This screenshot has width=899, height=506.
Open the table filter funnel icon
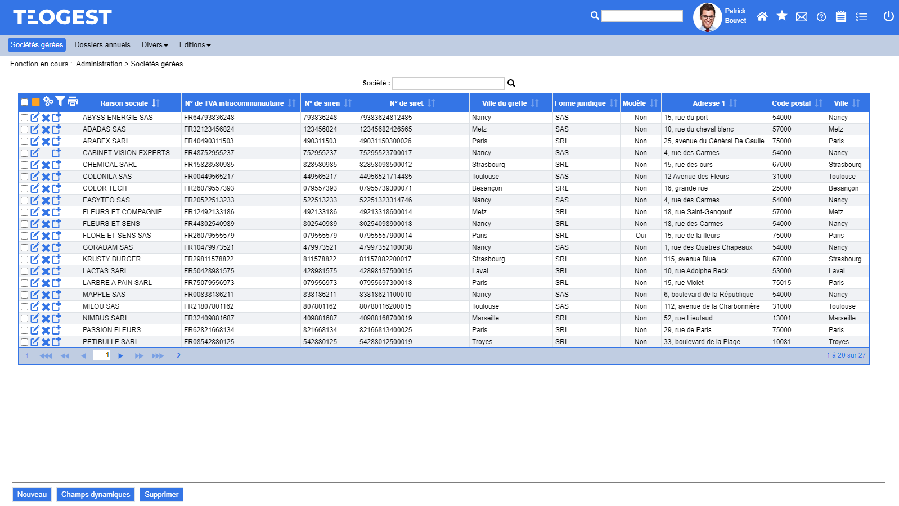tap(60, 102)
